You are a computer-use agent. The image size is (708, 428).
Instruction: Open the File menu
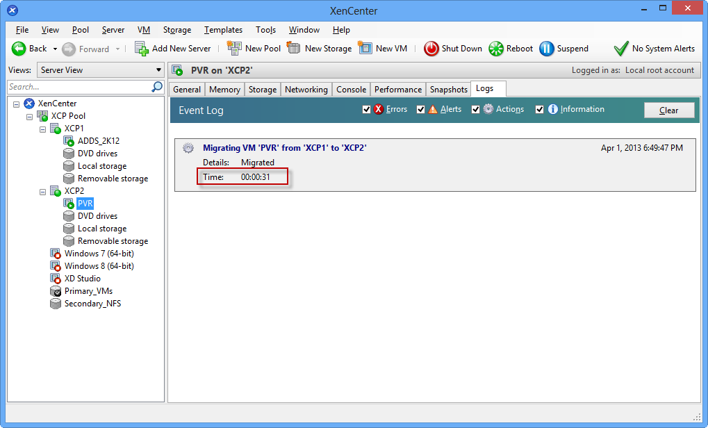(22, 30)
